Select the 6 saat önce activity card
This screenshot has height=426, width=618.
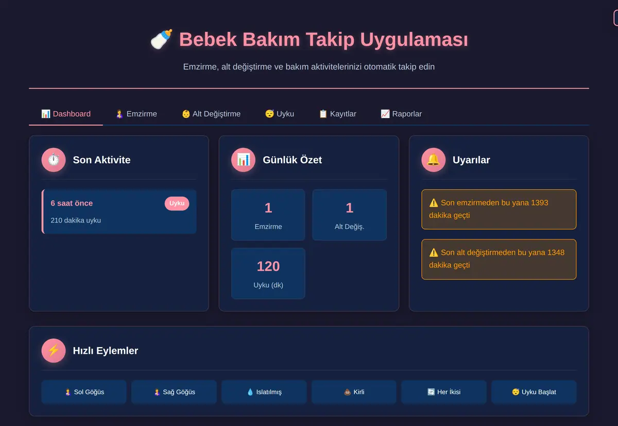pos(119,212)
